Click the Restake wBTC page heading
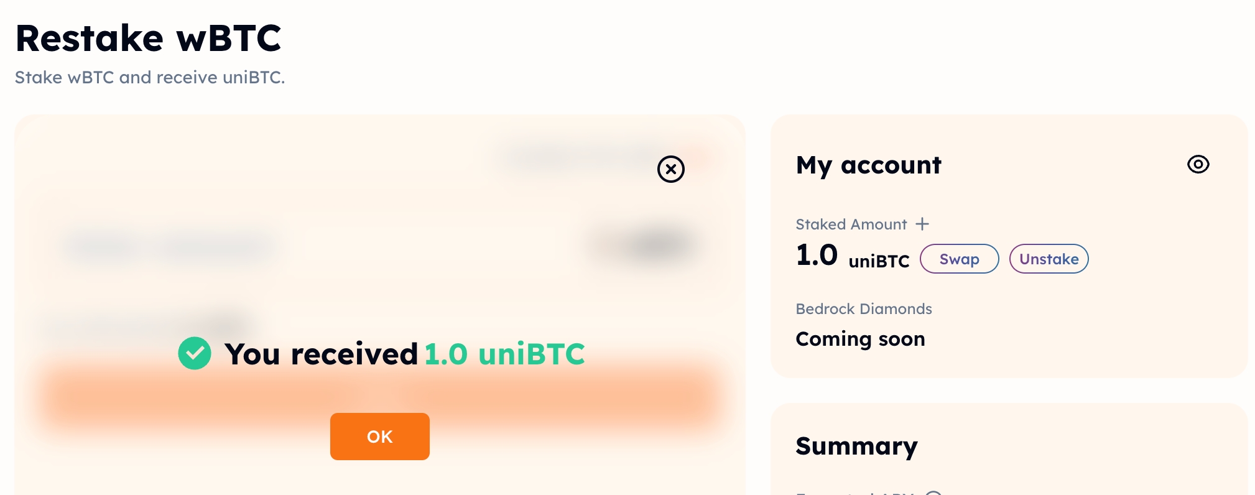 tap(149, 39)
